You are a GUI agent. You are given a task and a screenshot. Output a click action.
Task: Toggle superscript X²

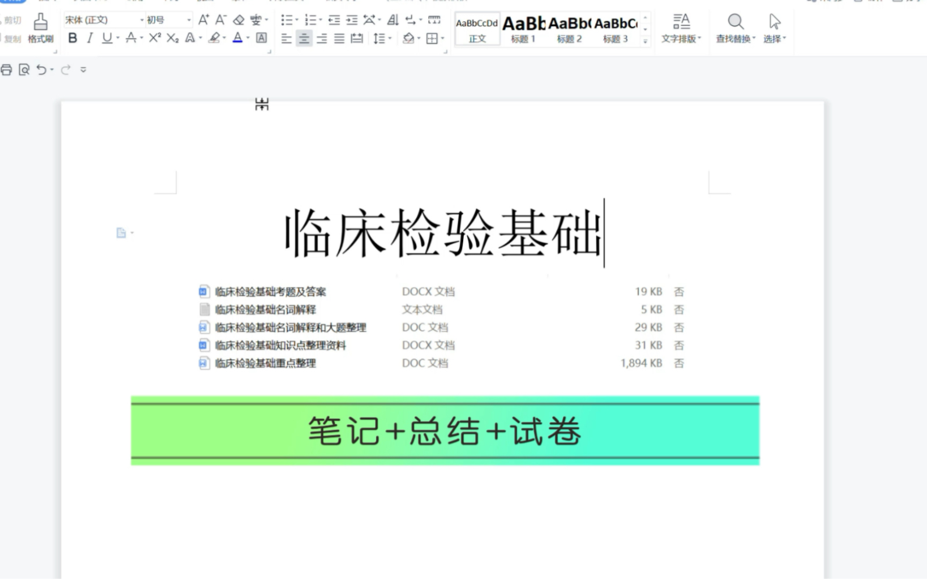[154, 38]
